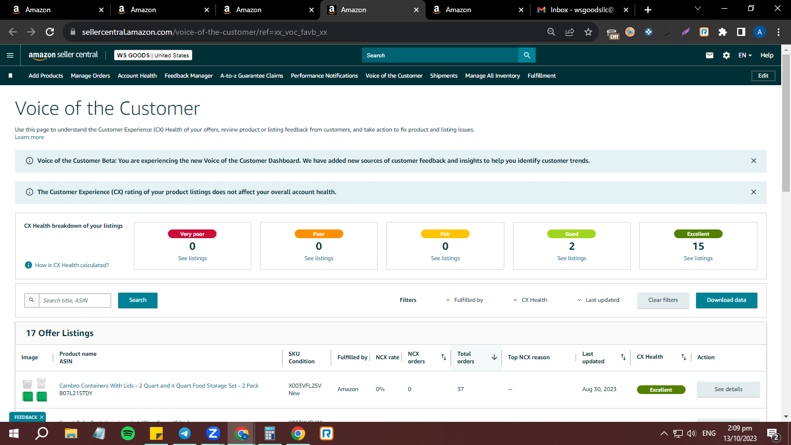The height and width of the screenshot is (445, 791).
Task: Open Calculator from the taskbar
Action: click(x=270, y=433)
